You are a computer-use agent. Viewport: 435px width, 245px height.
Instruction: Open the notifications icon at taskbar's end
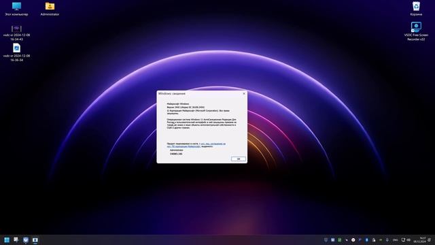coord(430,240)
